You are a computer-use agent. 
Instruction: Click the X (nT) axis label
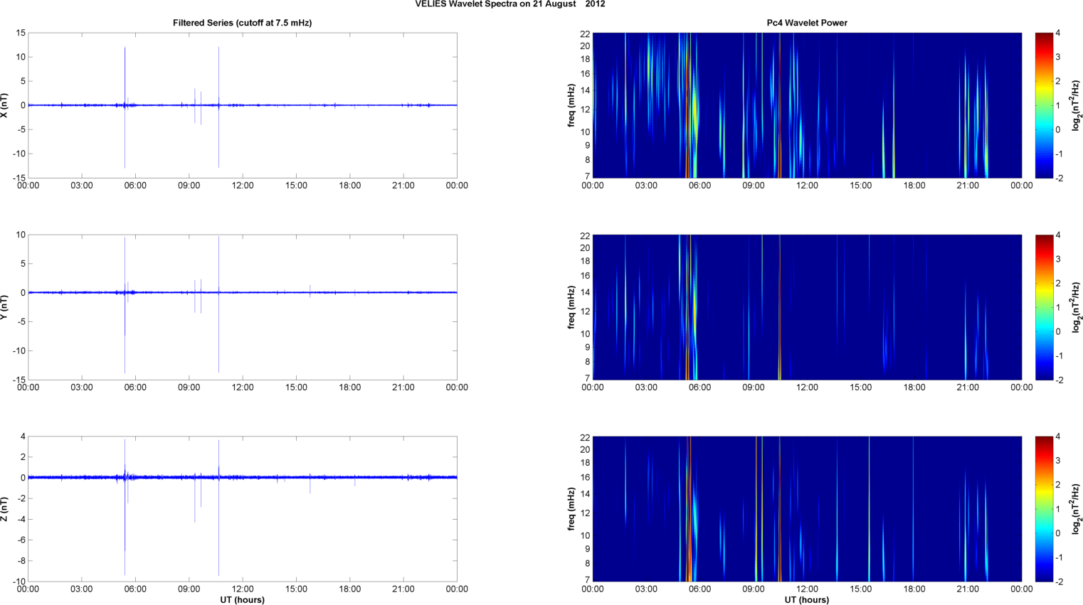tap(4, 105)
